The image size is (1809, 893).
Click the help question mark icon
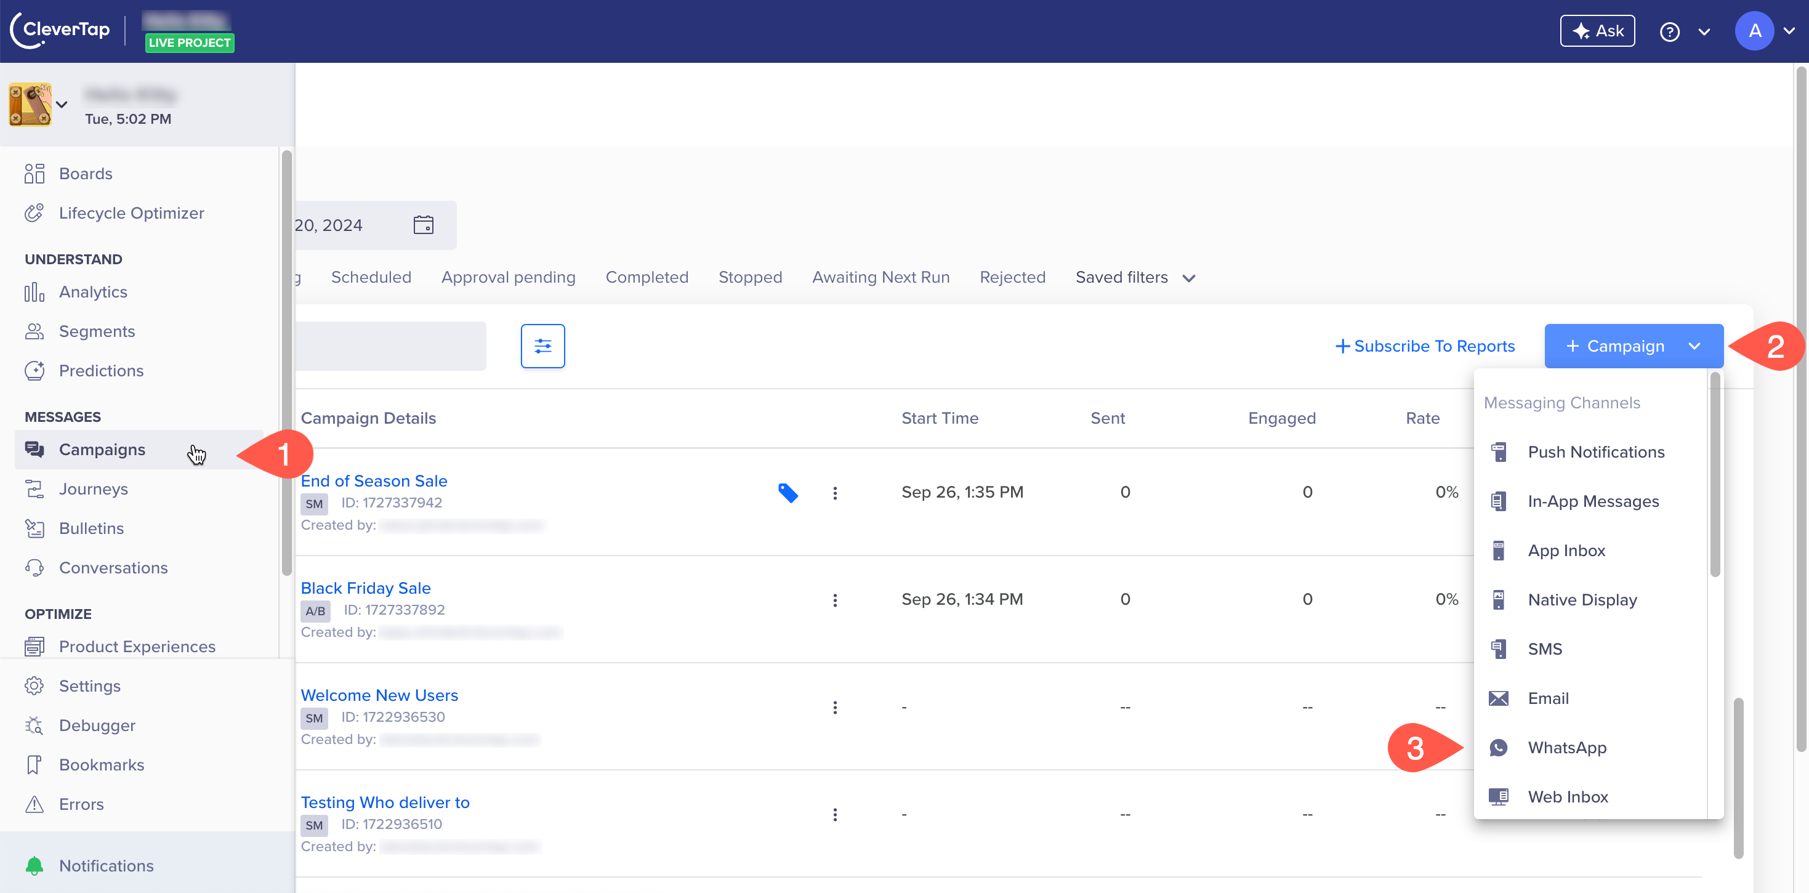click(x=1669, y=31)
